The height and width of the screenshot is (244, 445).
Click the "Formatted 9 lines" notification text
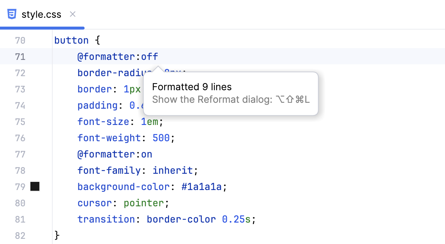pyautogui.click(x=192, y=87)
